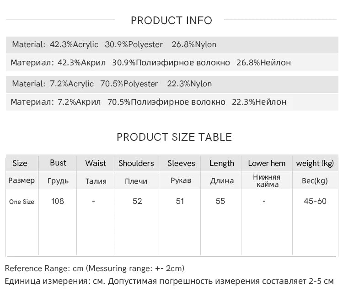Click the PRODUCT SIZE TABLE heading
Viewport: 343px width, 298px height.
click(174, 137)
